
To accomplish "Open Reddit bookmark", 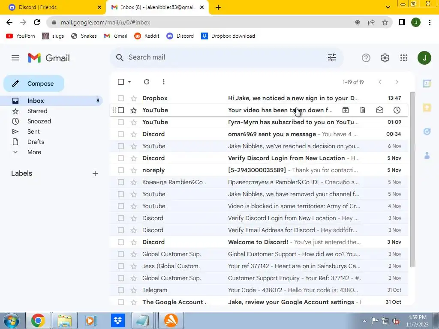I will pos(147,36).
